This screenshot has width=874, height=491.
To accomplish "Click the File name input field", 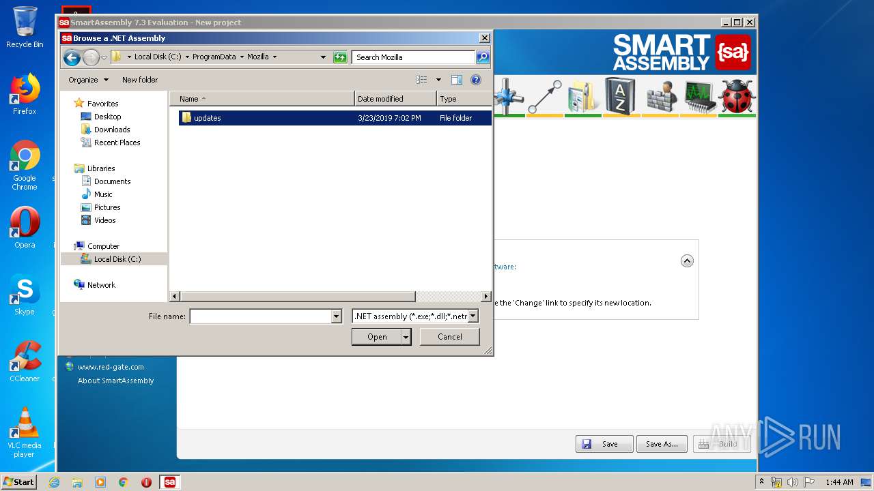I will click(x=260, y=316).
